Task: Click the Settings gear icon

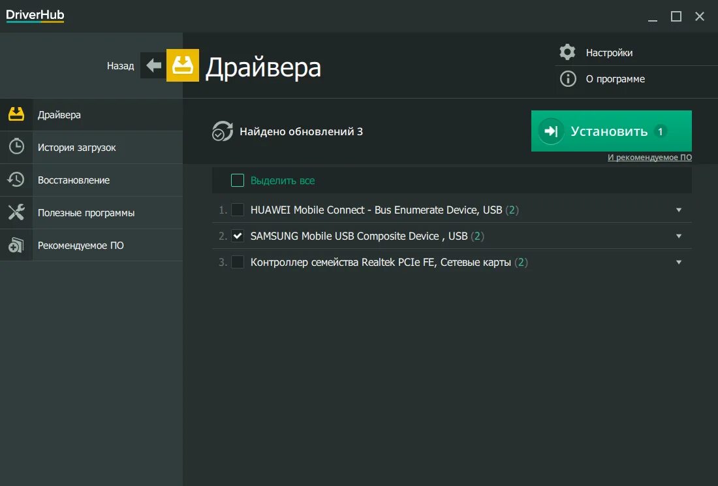Action: (567, 52)
